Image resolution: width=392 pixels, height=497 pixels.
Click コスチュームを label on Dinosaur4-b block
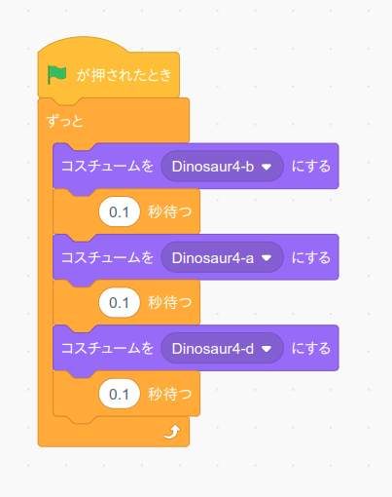107,166
